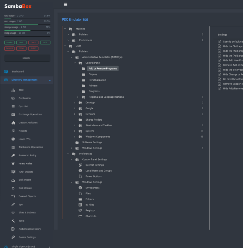Click the Deleted Objects undo icon
Screen dimensions: 243x248
(13, 196)
